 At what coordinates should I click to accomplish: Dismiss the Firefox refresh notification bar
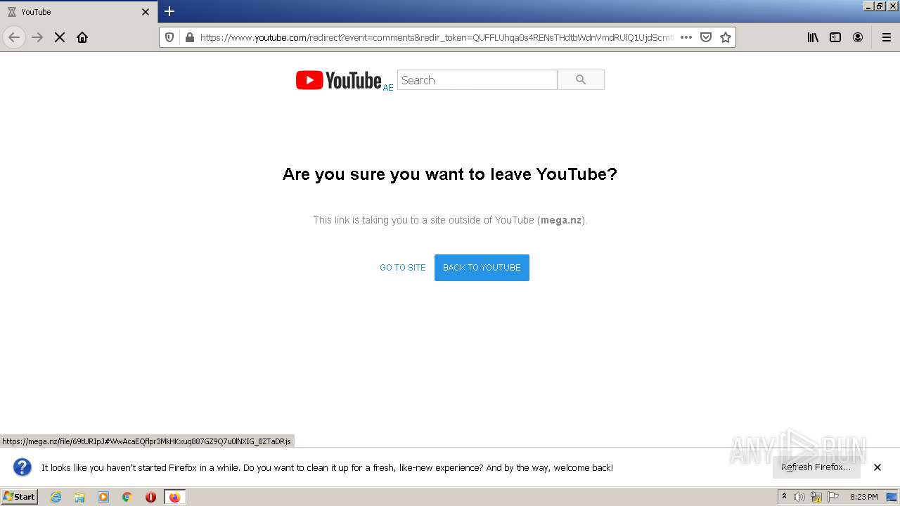coord(877,467)
